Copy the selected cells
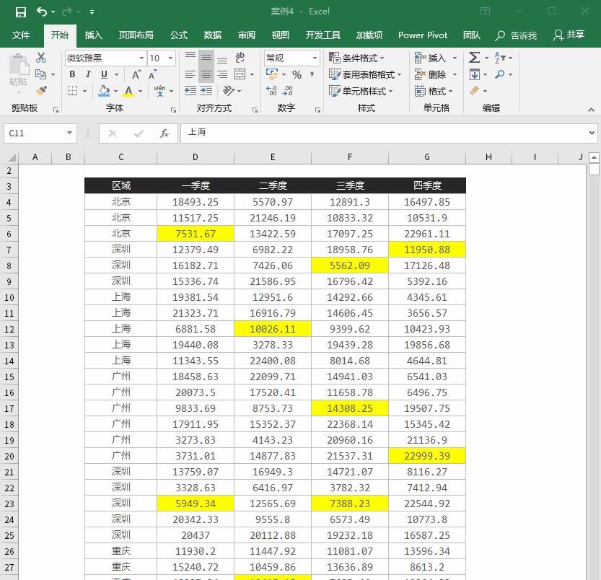Image resolution: width=601 pixels, height=580 pixels. click(x=40, y=74)
